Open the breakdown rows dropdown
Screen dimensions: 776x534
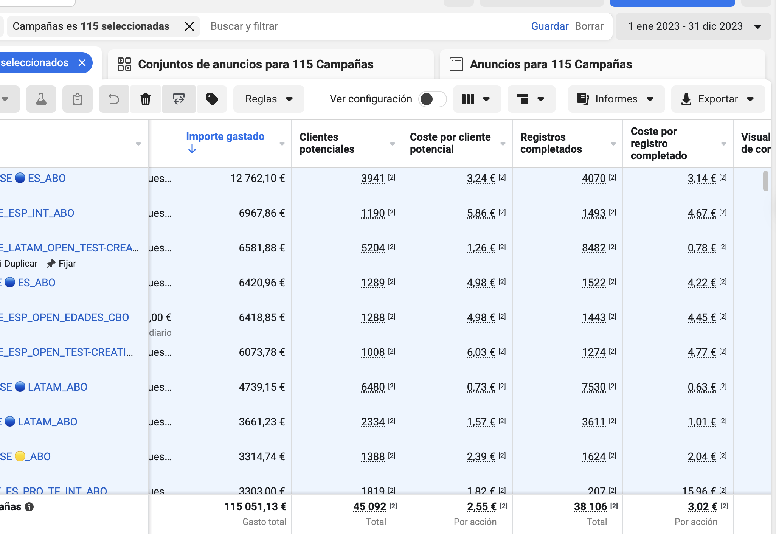pos(531,99)
